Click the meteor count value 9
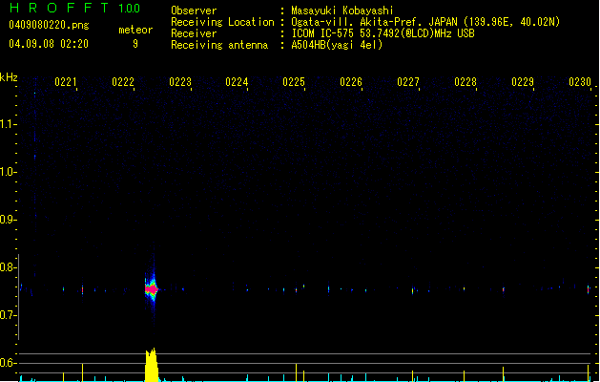The height and width of the screenshot is (382, 600). click(x=134, y=44)
